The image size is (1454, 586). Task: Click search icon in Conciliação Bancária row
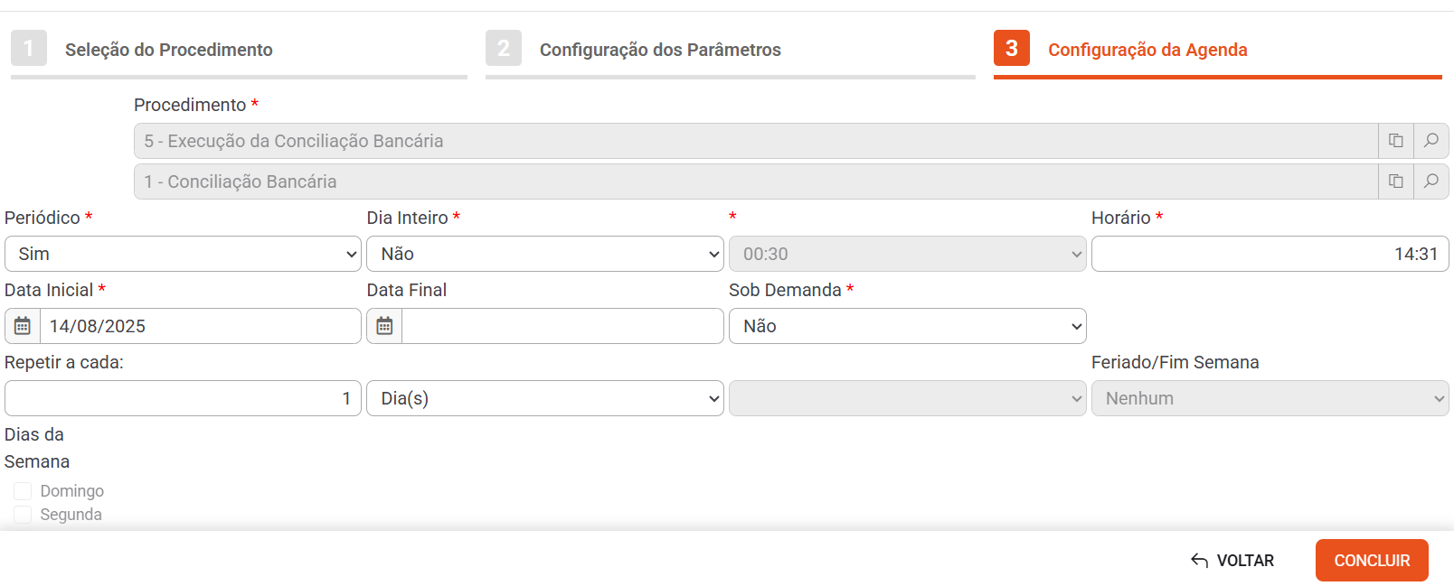1430,181
